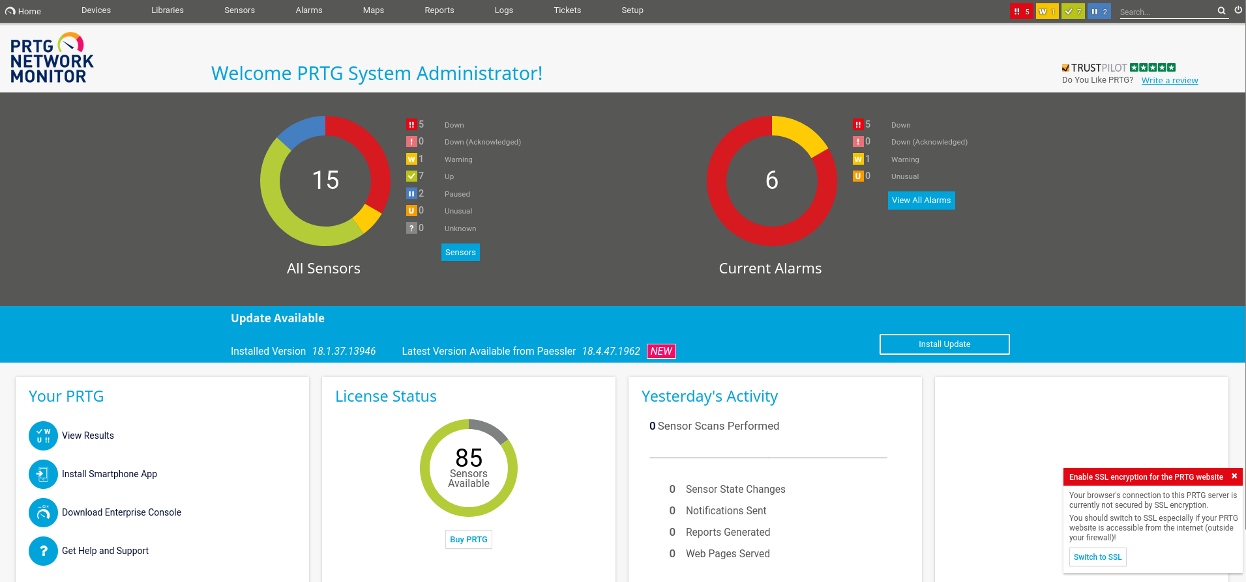Screen dimensions: 1246x582
Task: Click the Reports Generated row
Action: pyautogui.click(x=720, y=533)
